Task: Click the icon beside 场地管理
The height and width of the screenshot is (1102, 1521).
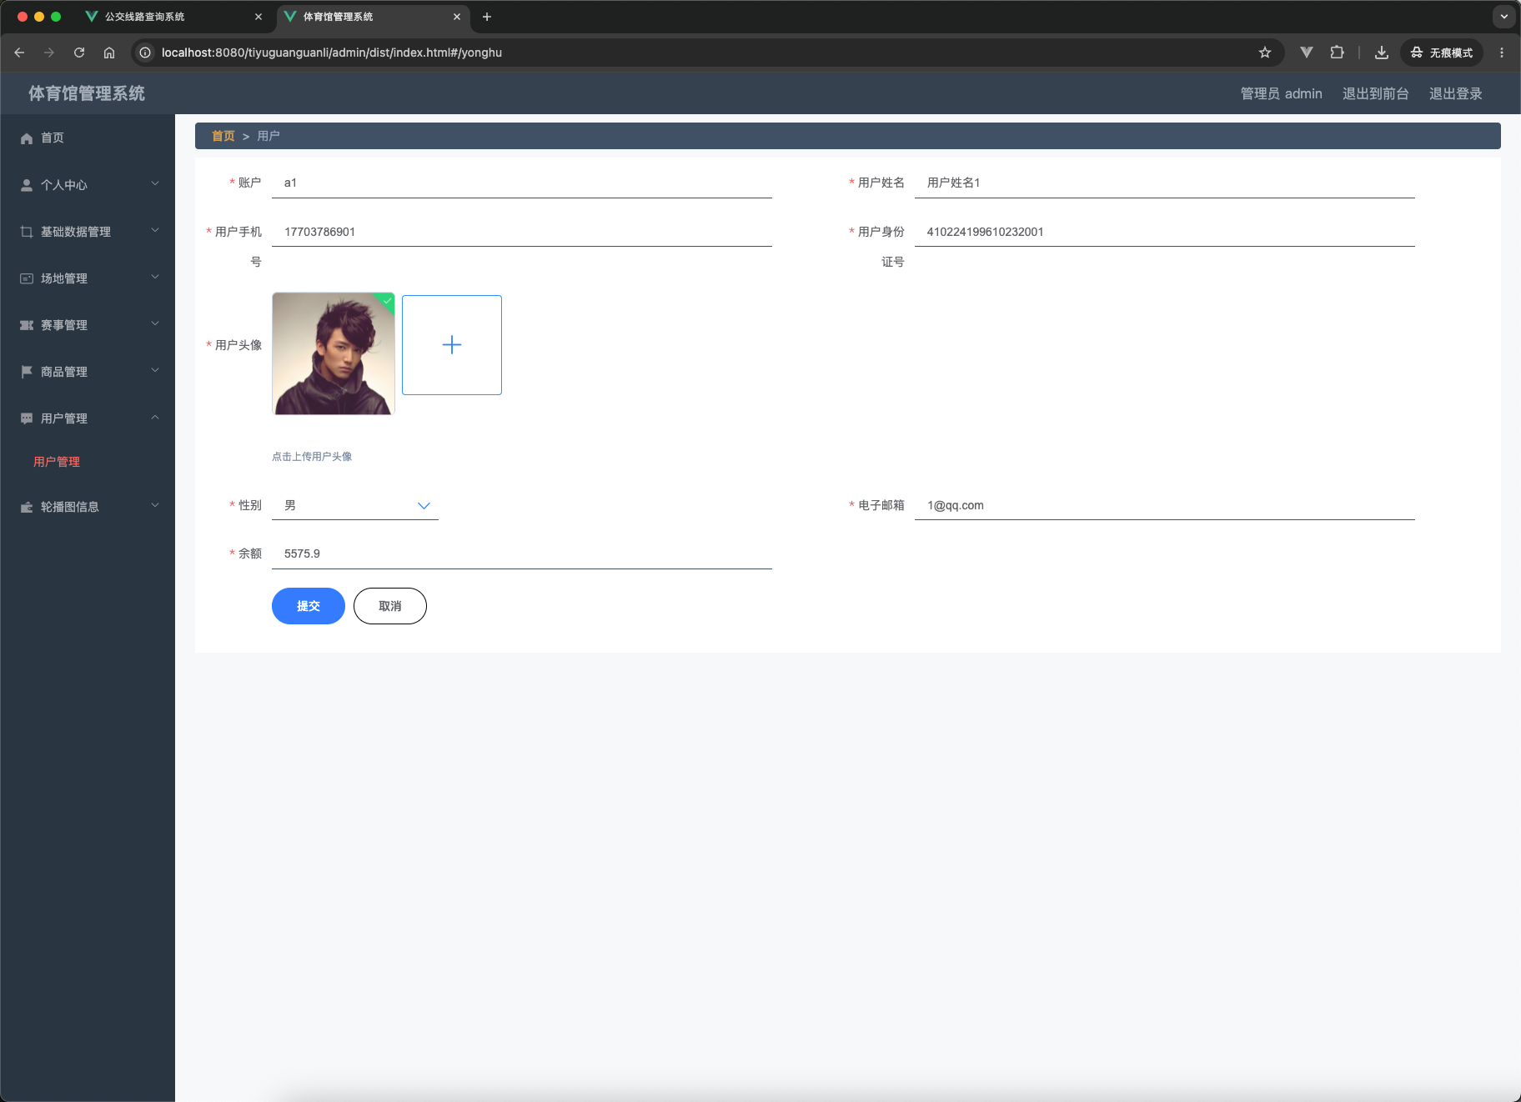Action: pyautogui.click(x=27, y=278)
